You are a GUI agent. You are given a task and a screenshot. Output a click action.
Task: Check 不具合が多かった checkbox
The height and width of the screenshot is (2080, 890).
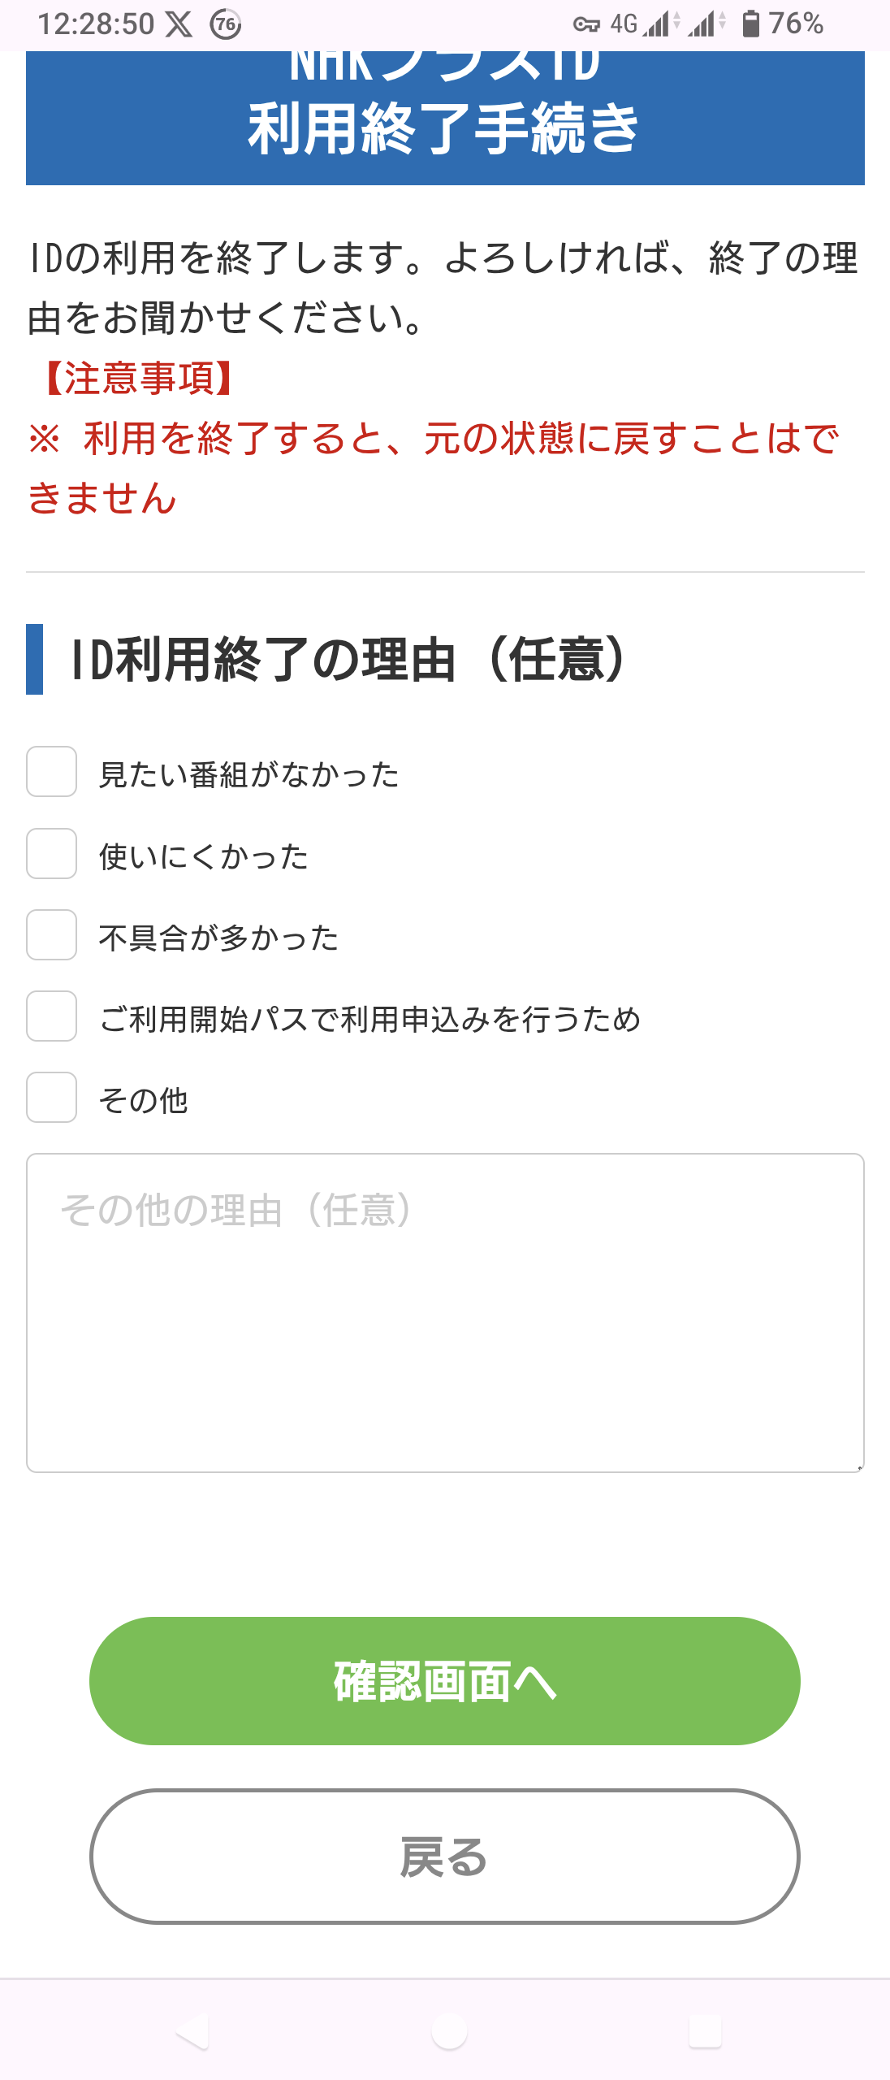[x=51, y=934]
